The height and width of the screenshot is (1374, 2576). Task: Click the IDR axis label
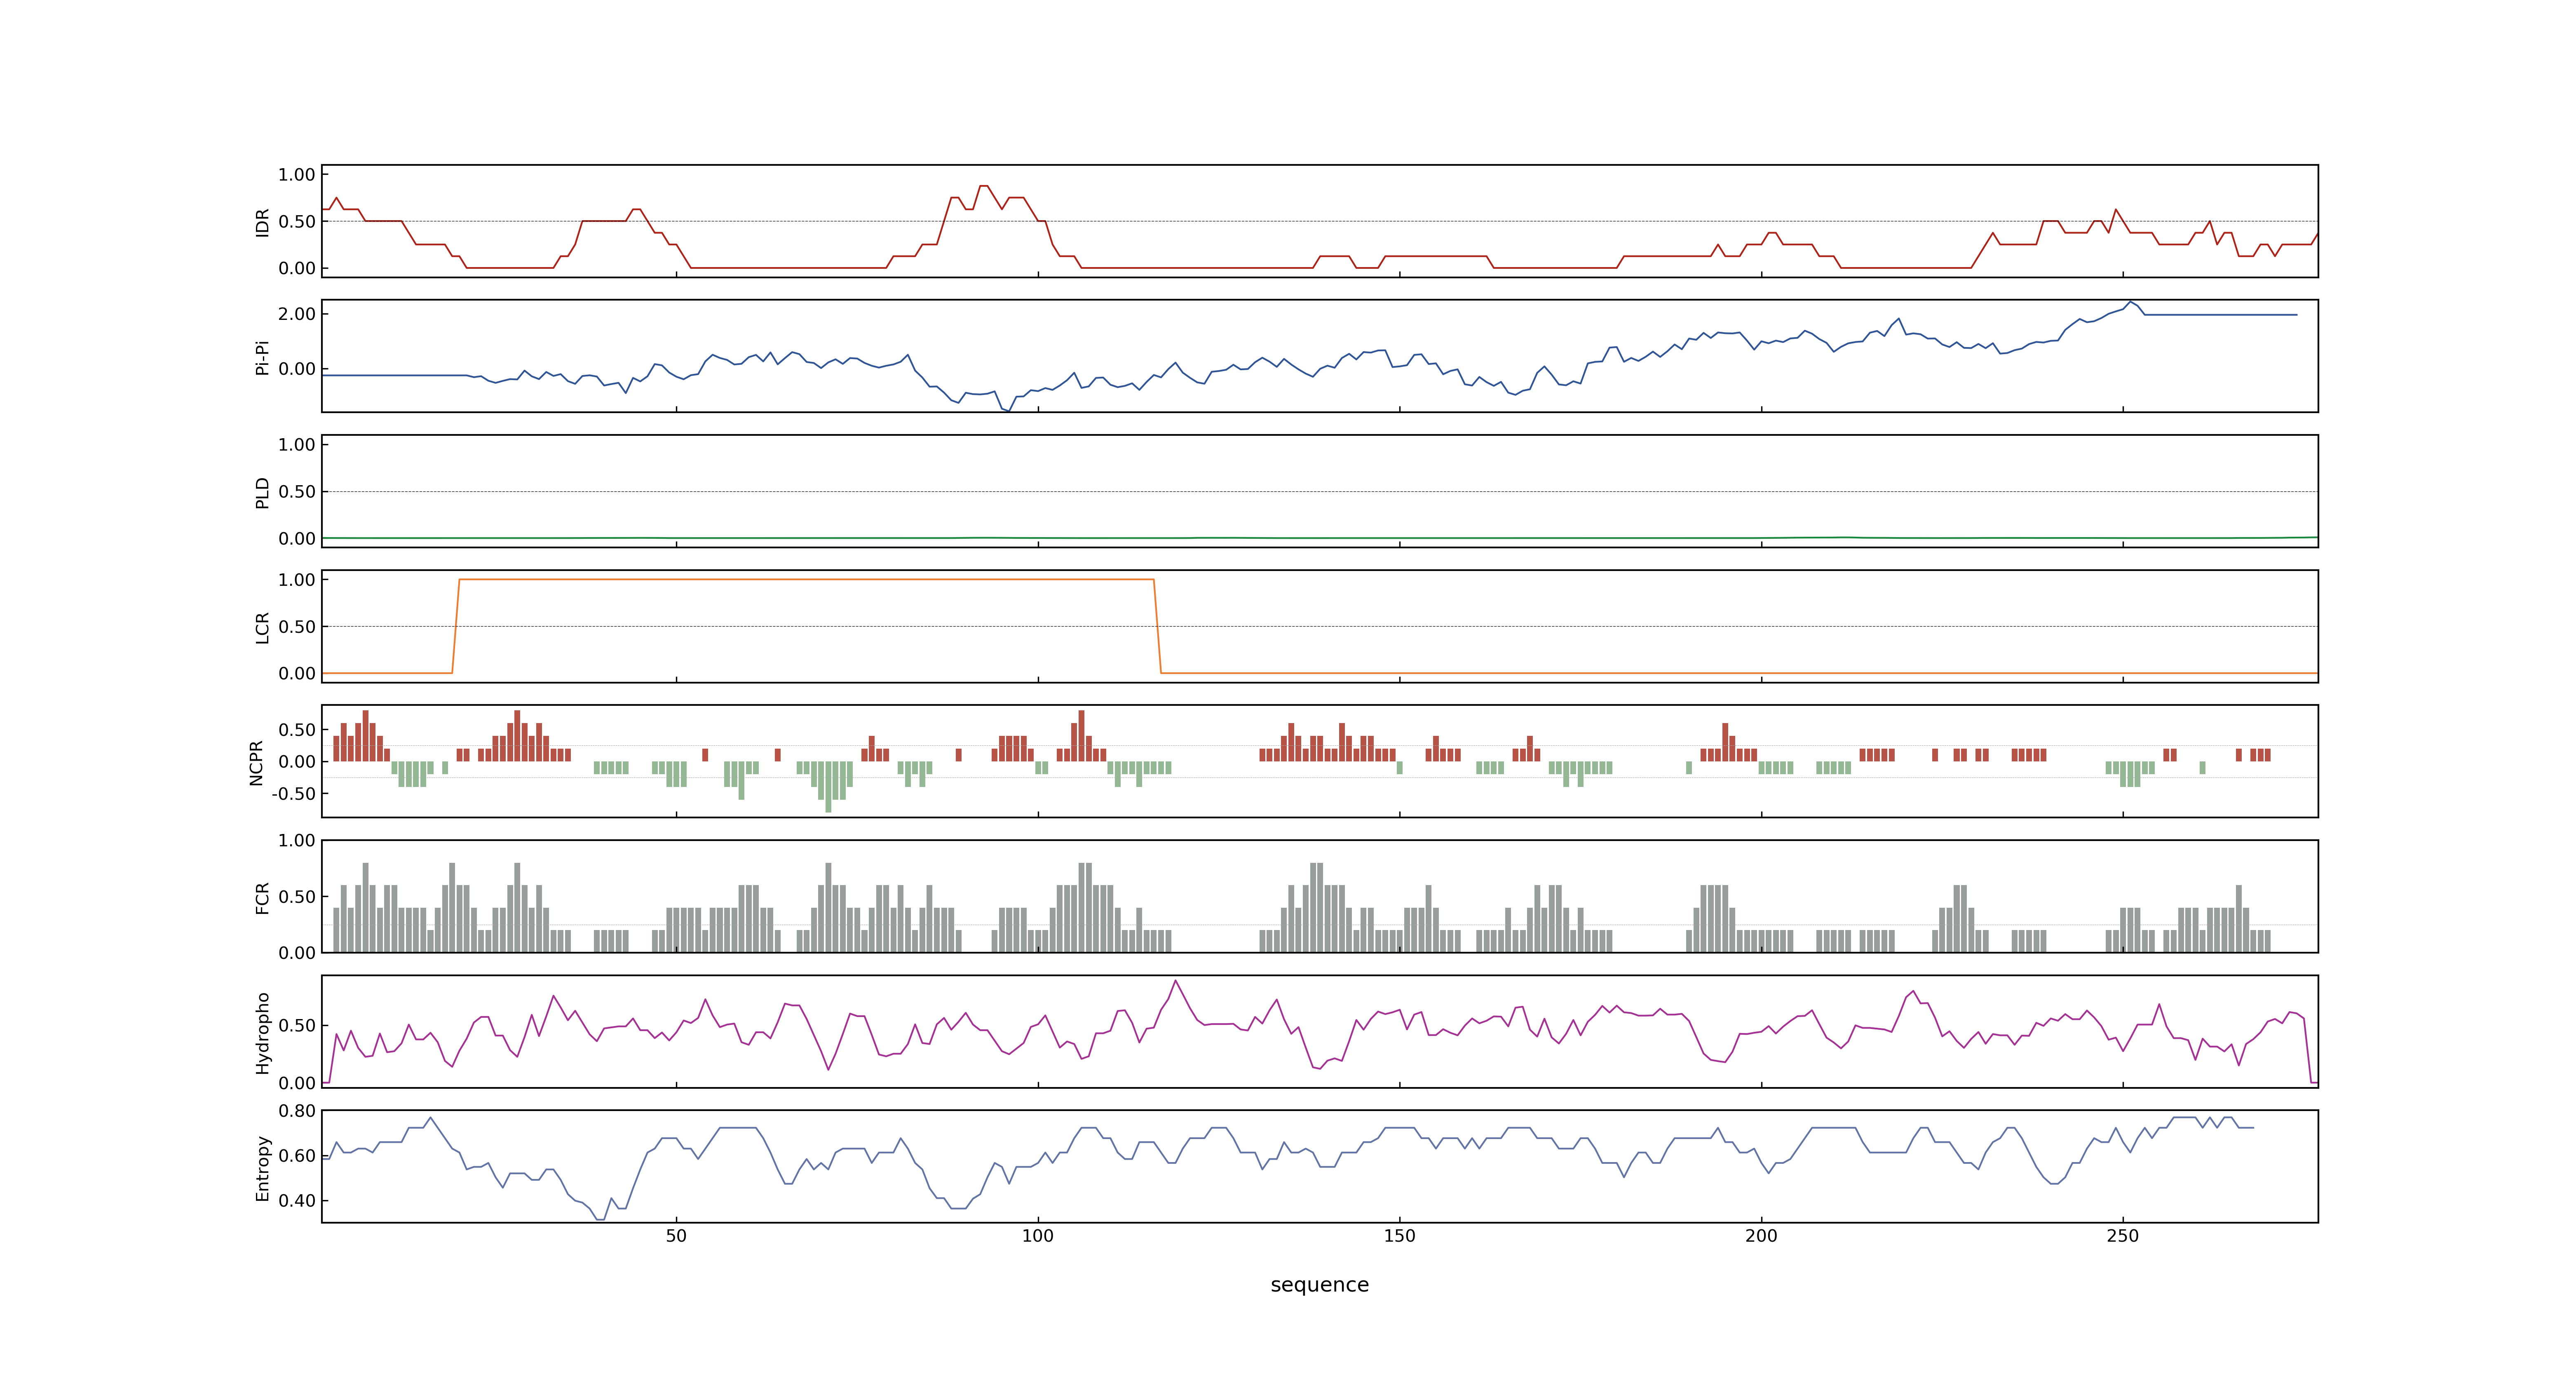pos(262,222)
